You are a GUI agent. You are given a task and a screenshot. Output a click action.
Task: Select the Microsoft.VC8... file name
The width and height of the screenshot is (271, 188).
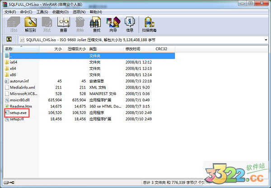23,94
